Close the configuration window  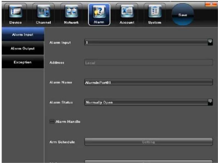[x=211, y=4]
